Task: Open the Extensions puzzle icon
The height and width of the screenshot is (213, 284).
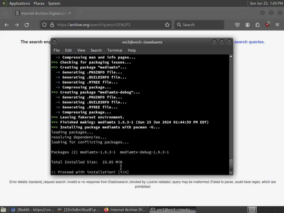Action: coord(257,25)
